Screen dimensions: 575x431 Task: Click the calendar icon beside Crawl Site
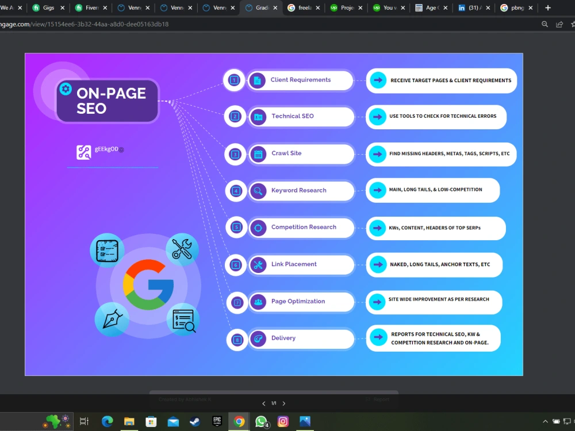tap(258, 154)
